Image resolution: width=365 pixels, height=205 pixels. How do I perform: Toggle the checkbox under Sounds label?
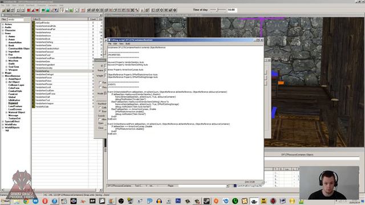coord(100,119)
